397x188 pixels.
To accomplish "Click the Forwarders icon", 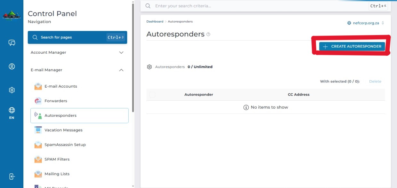I will point(38,101).
